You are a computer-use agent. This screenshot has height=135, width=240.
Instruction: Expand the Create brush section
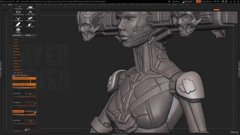click(x=16, y=40)
